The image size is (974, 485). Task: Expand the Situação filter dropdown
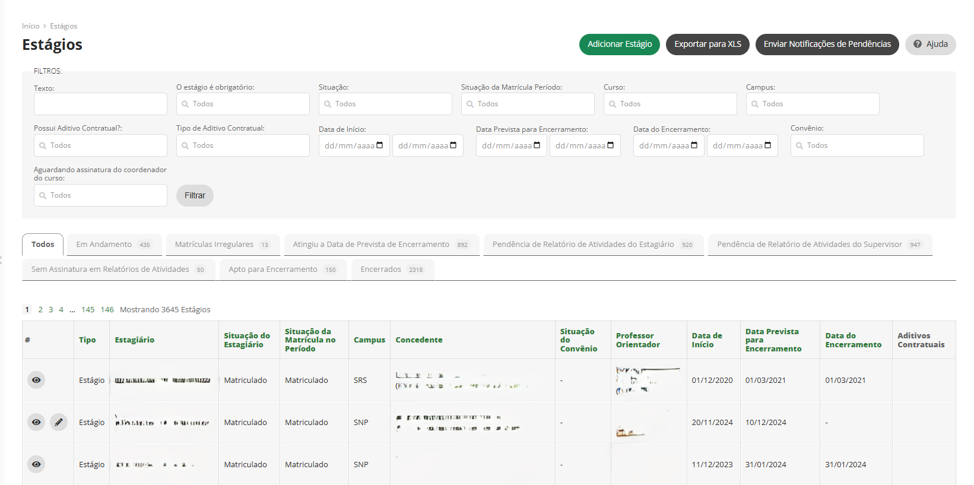pos(385,104)
